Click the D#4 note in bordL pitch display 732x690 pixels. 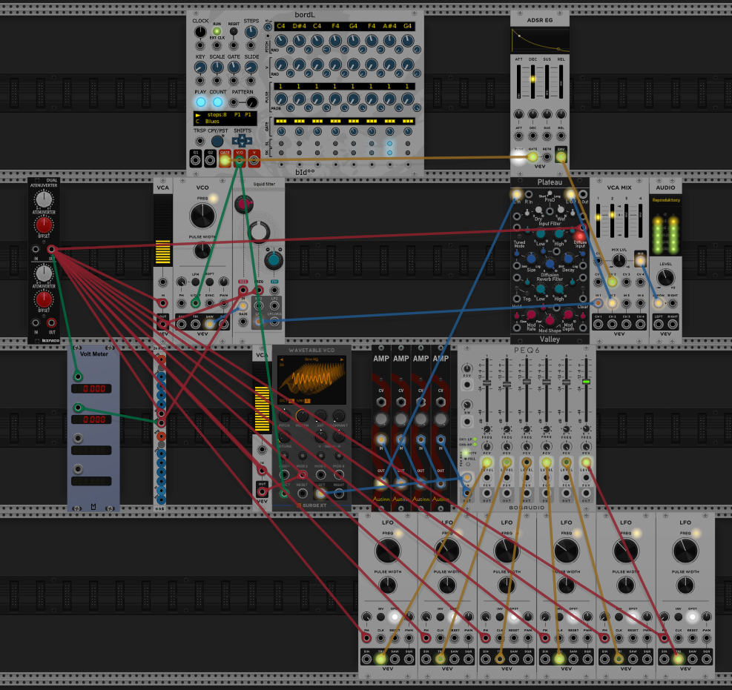pyautogui.click(x=299, y=26)
